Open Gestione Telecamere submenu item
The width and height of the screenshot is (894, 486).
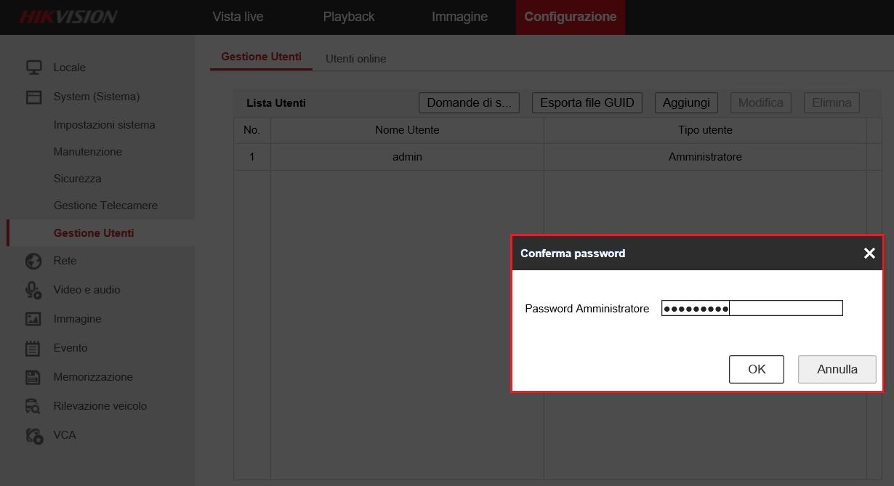click(x=105, y=206)
